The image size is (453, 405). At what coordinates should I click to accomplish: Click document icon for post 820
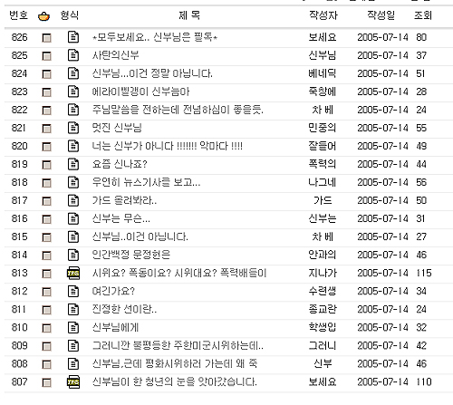click(x=73, y=146)
